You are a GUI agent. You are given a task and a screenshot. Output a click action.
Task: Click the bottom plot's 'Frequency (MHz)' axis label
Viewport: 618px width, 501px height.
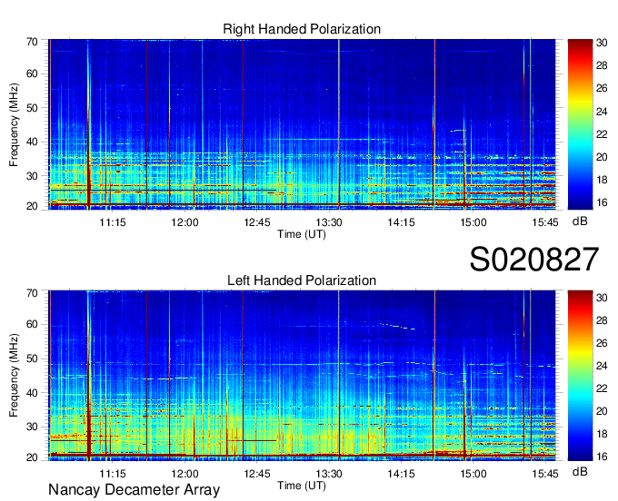click(x=14, y=376)
